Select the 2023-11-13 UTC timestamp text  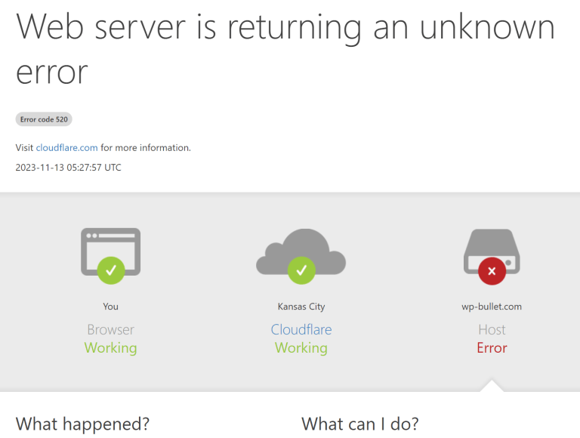pos(68,168)
